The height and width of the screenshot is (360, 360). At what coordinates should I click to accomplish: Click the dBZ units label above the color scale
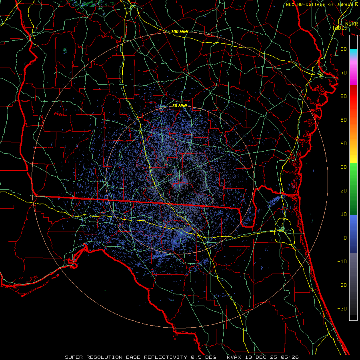click(x=340, y=28)
